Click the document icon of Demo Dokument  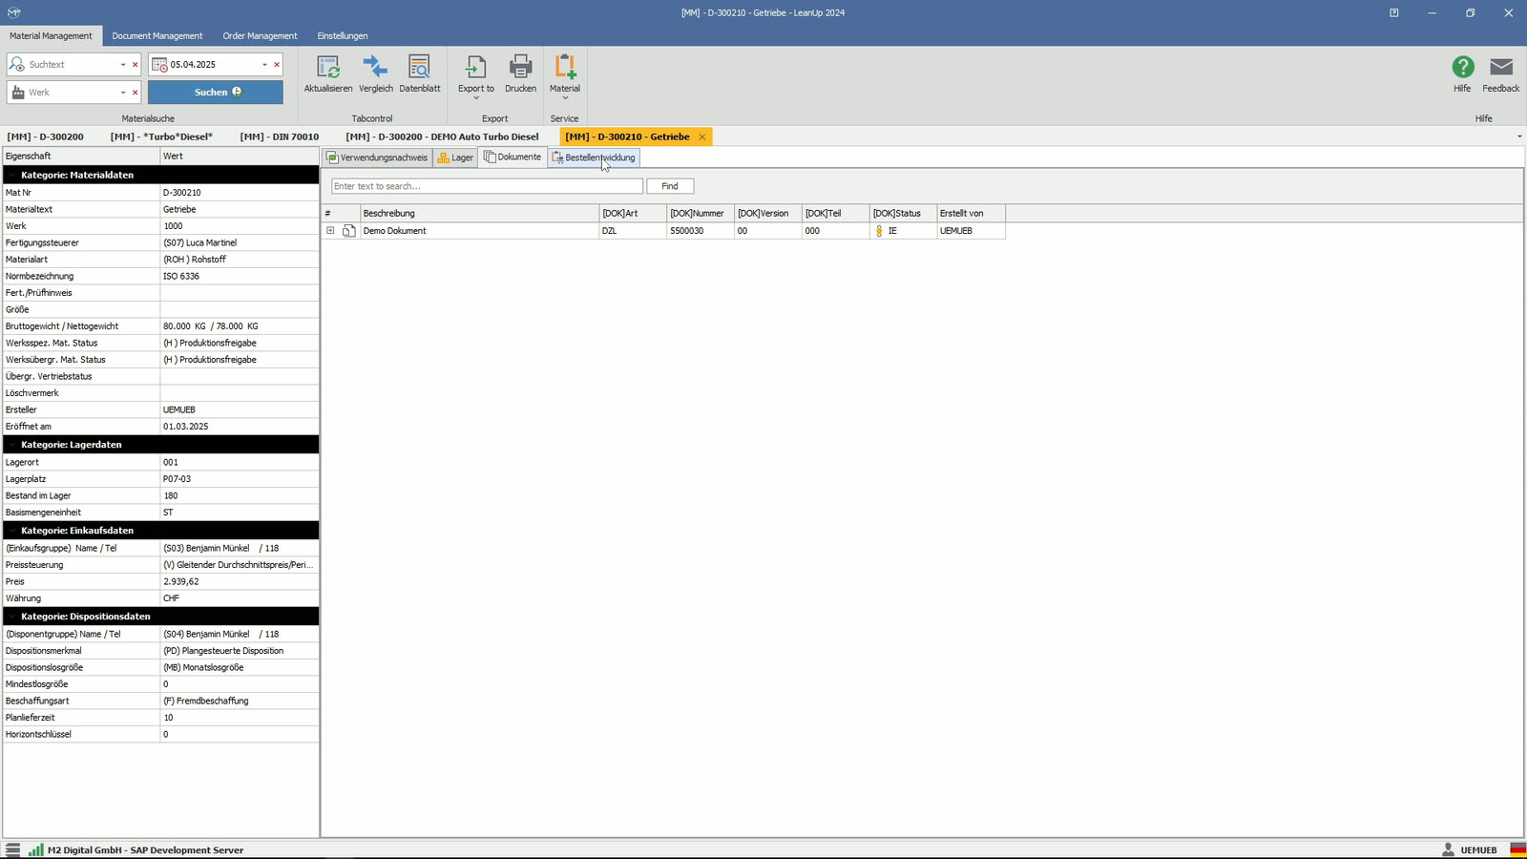(x=349, y=231)
